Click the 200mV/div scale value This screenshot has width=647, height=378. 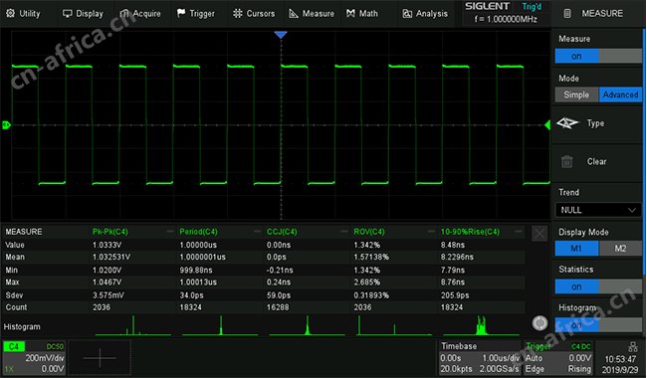click(45, 358)
